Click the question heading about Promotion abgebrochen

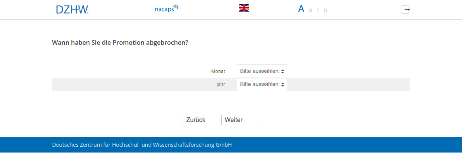coord(120,42)
